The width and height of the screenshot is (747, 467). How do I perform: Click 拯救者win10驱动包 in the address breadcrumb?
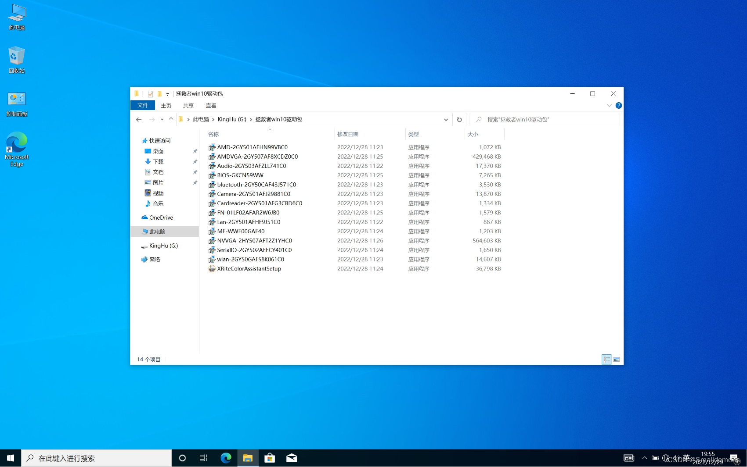click(279, 119)
